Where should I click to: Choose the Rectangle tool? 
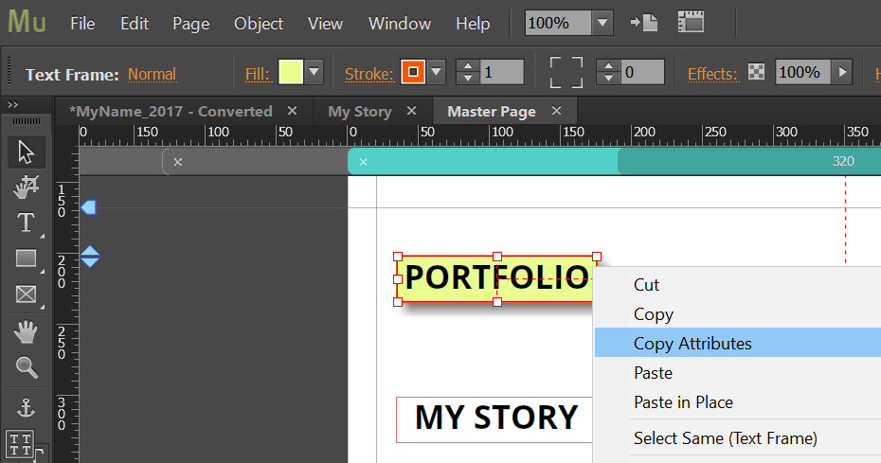tap(26, 258)
